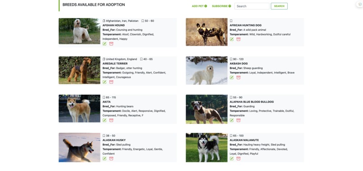Click the bookmark icon beside 65 - 100
The image size is (363, 171).
(231, 136)
